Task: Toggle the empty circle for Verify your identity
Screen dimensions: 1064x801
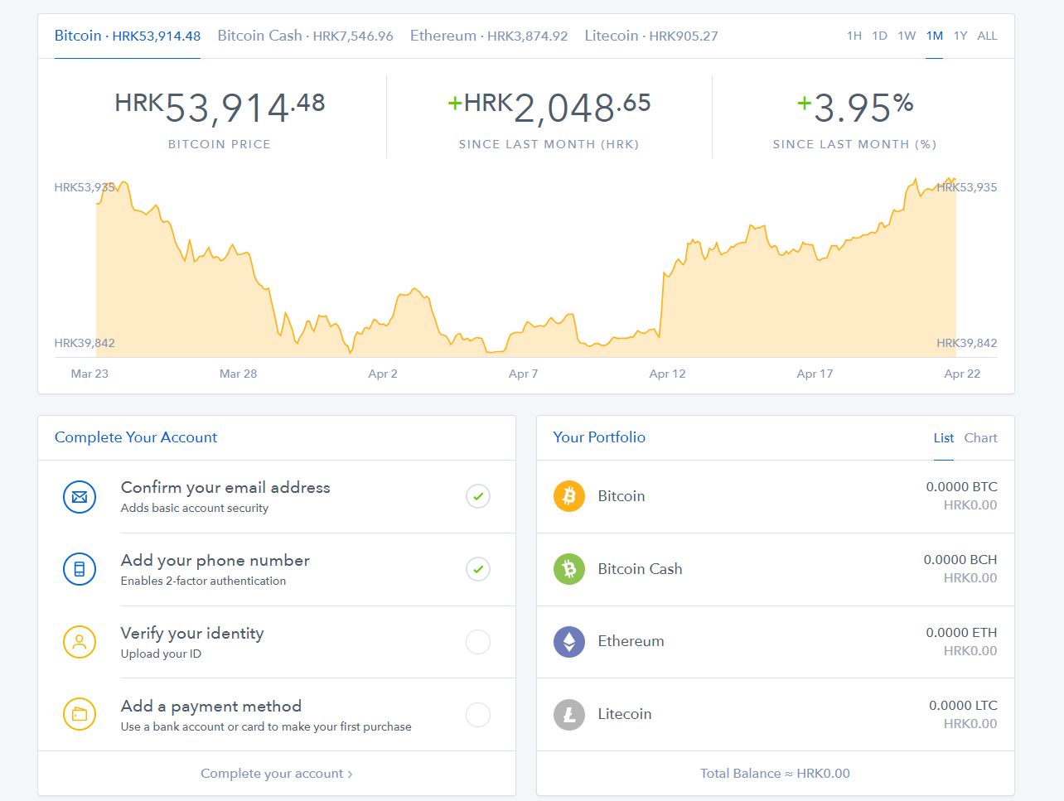Action: [x=478, y=642]
